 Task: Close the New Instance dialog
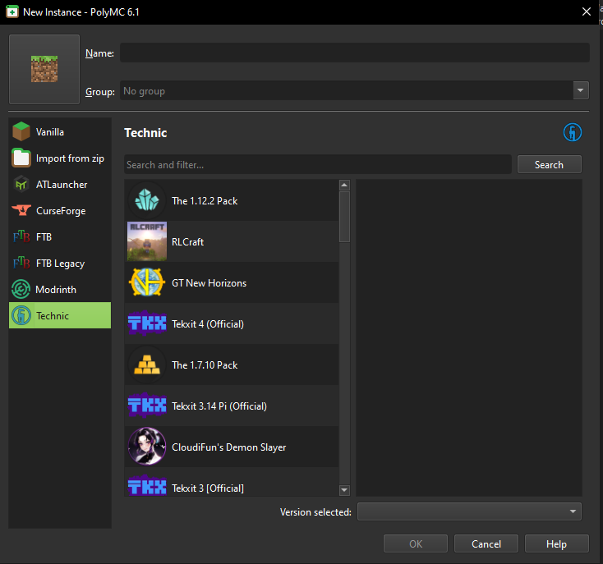(x=586, y=12)
